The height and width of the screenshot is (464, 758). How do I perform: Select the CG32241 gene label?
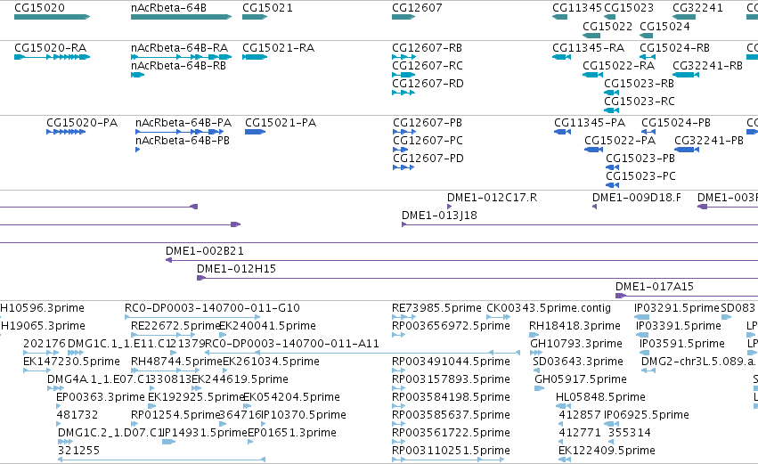point(697,8)
